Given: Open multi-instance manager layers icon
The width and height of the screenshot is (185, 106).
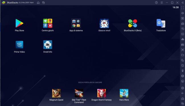Looking at the screenshot, I should click(x=183, y=76).
